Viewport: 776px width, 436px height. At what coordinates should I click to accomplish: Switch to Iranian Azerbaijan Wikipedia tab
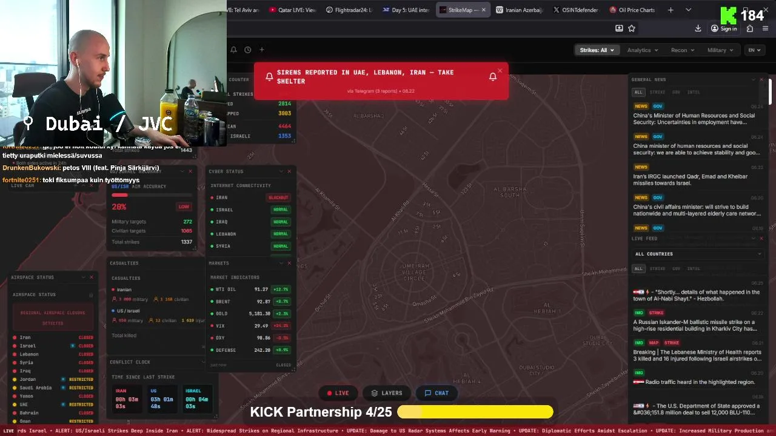(520, 10)
